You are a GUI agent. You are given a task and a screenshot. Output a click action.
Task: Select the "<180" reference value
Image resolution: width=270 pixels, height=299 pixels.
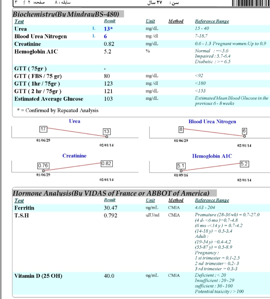(200, 83)
